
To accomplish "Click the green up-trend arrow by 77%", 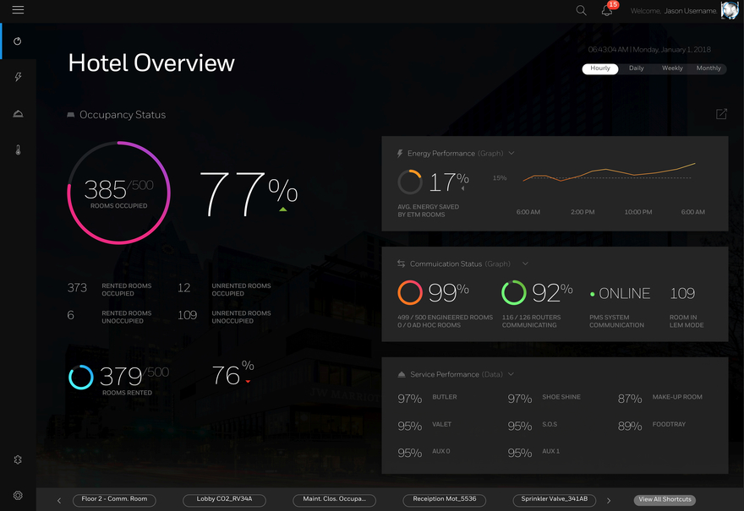I will coord(282,209).
